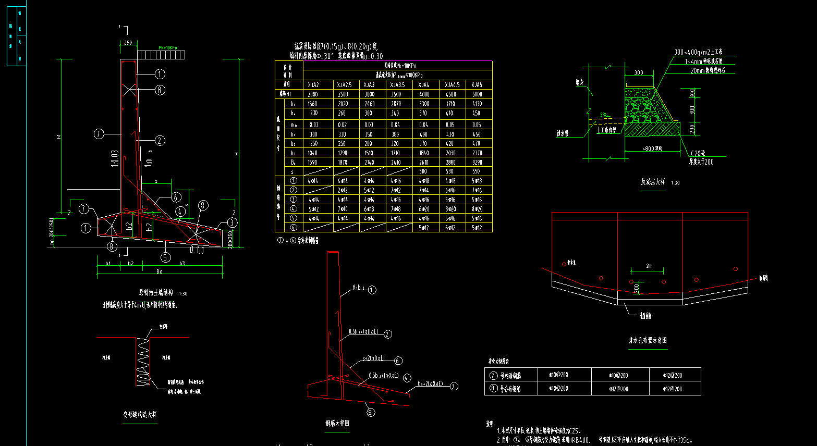Click the 厚度大于200 note
Viewport: 817px width, 446px height.
tap(702, 162)
